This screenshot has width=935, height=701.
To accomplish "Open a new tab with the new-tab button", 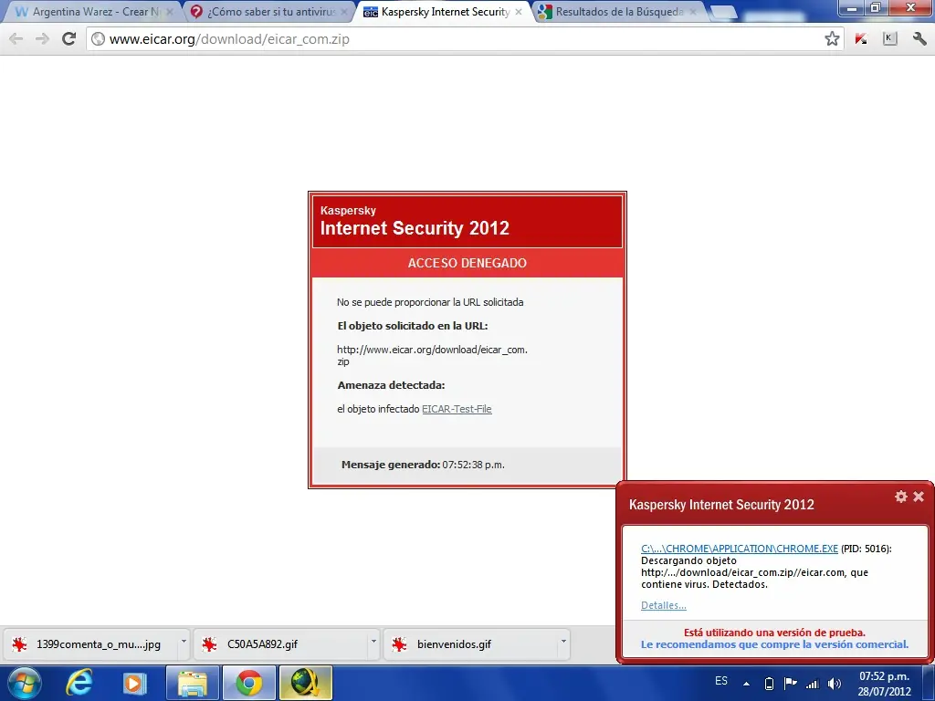I will (x=723, y=13).
